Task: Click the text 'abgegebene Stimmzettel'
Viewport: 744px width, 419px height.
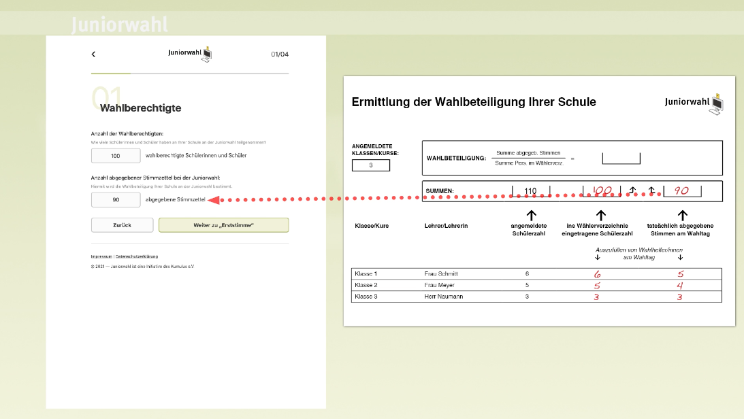Action: (175, 199)
